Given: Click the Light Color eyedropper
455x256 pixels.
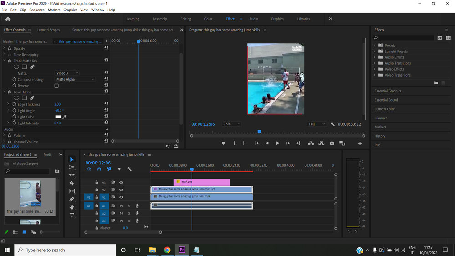Looking at the screenshot, I should (x=65, y=117).
